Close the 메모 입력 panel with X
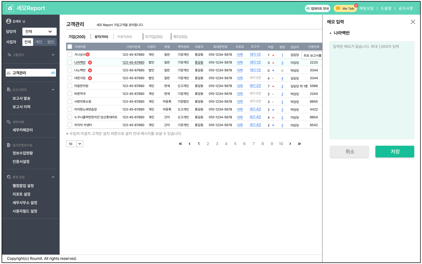This screenshot has height=264, width=422. tap(413, 22)
